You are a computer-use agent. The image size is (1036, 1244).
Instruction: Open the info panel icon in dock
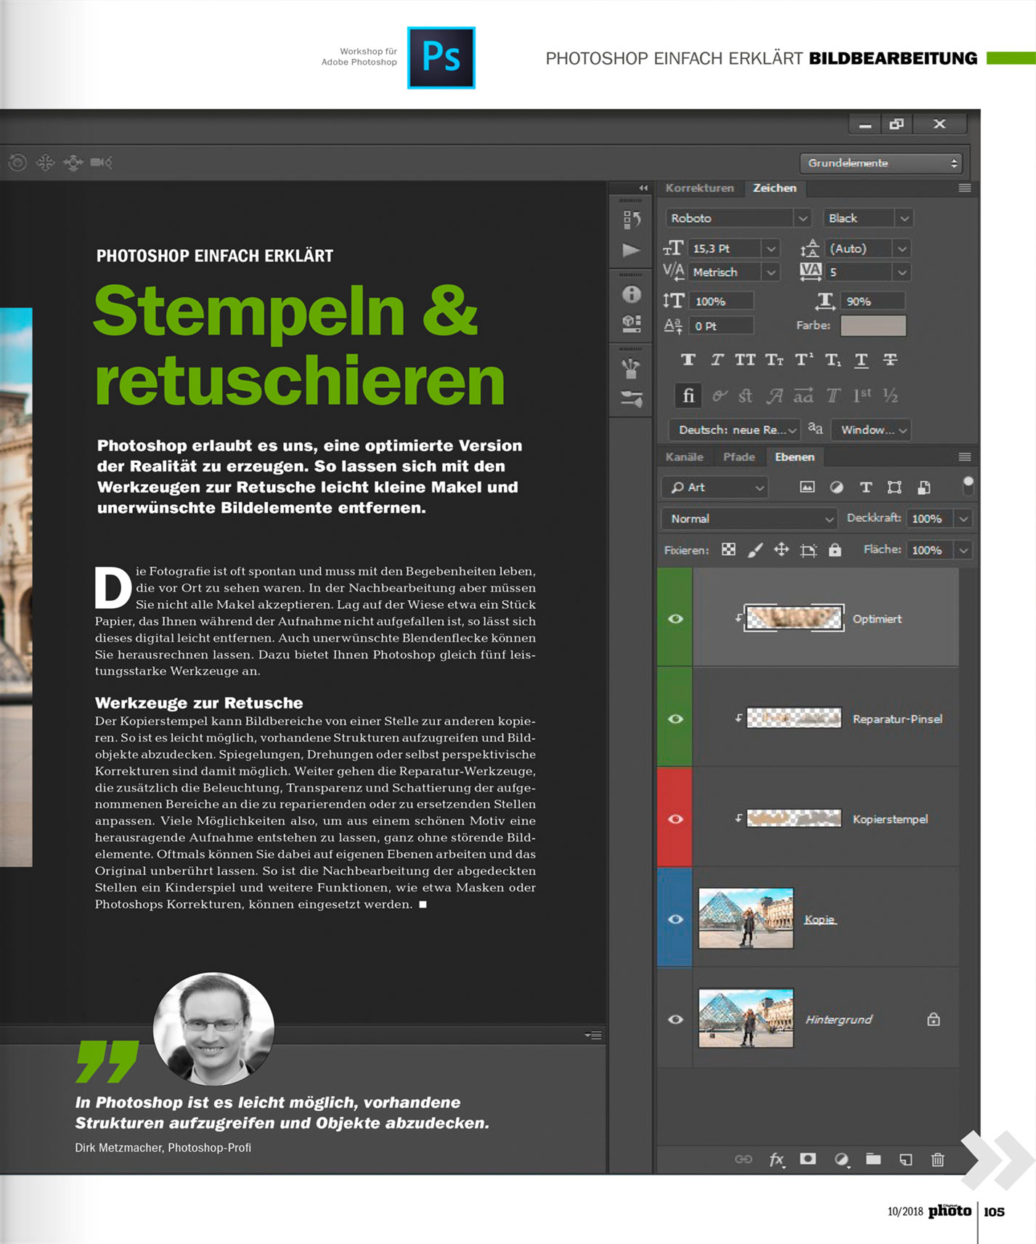pos(632,294)
